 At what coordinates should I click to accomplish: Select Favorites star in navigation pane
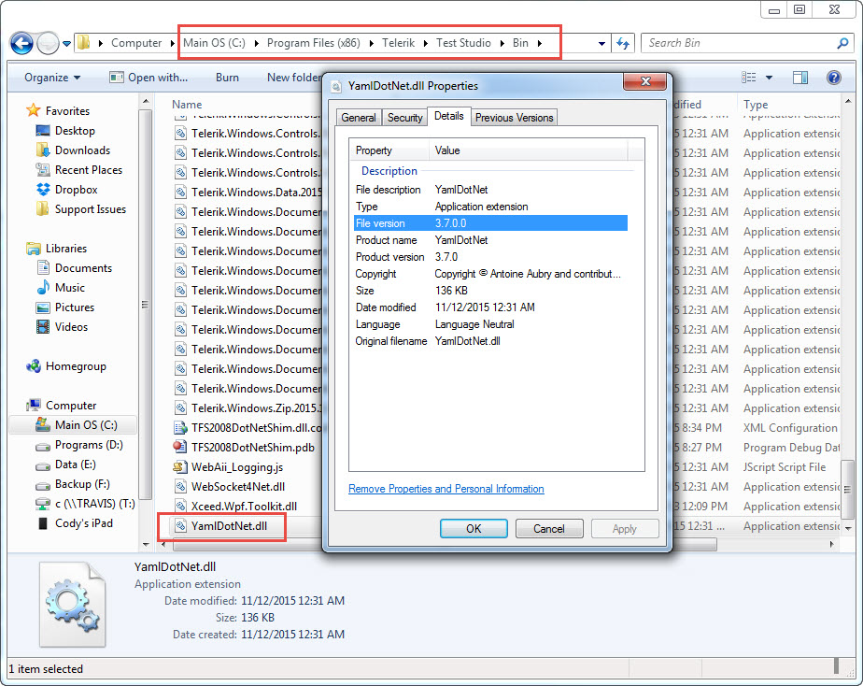click(x=33, y=110)
